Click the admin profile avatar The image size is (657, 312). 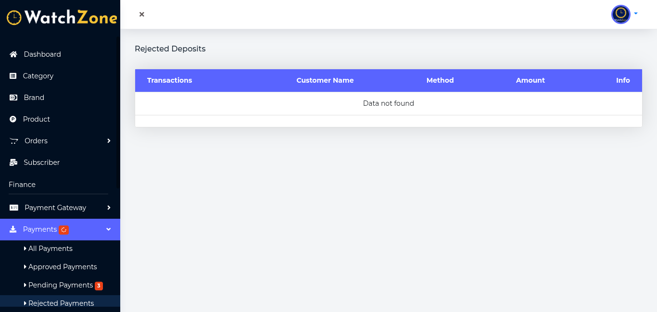pyautogui.click(x=620, y=14)
